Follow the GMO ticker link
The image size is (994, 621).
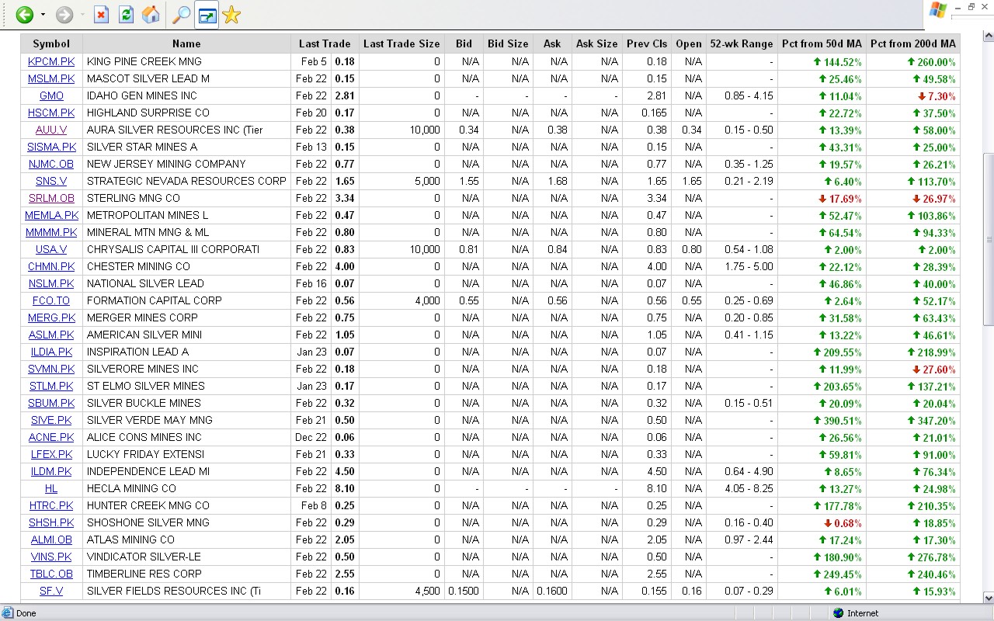pos(51,95)
